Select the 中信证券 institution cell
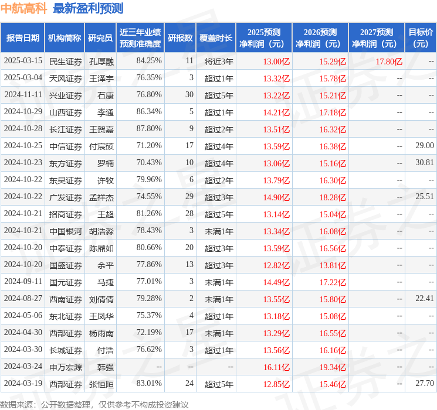This screenshot has height=410, width=437. (x=66, y=146)
